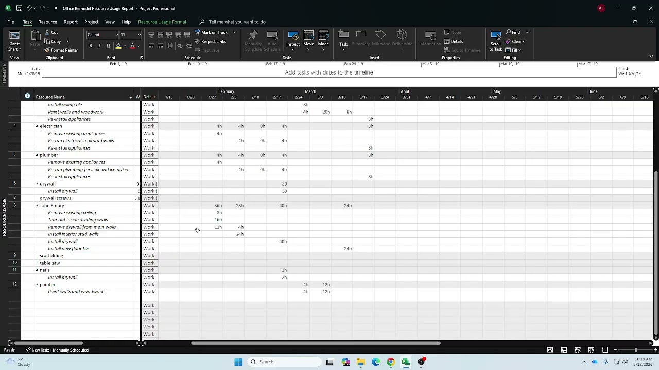The height and width of the screenshot is (370, 659).
Task: Open the Resource Name column filter dropdown
Action: pos(130,97)
